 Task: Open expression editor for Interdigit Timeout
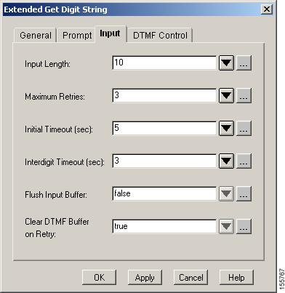click(x=244, y=161)
